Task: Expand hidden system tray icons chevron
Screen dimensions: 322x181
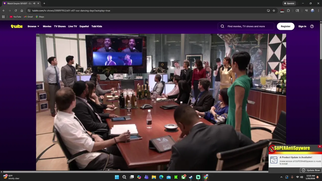Action: pos(281,177)
